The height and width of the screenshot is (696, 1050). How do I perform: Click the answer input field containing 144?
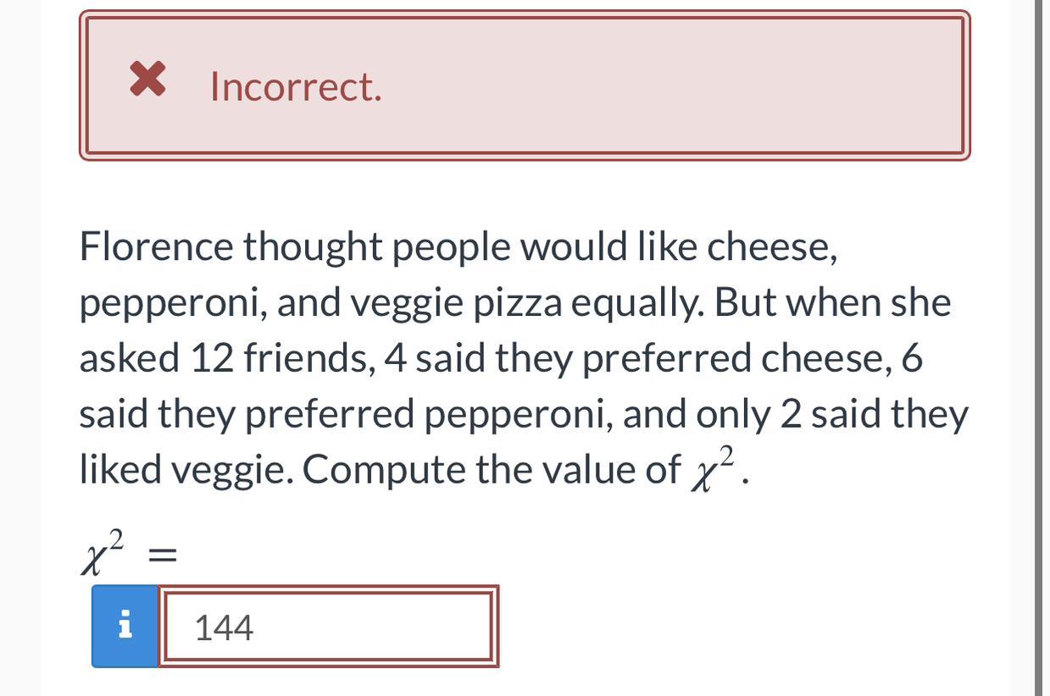pyautogui.click(x=327, y=627)
